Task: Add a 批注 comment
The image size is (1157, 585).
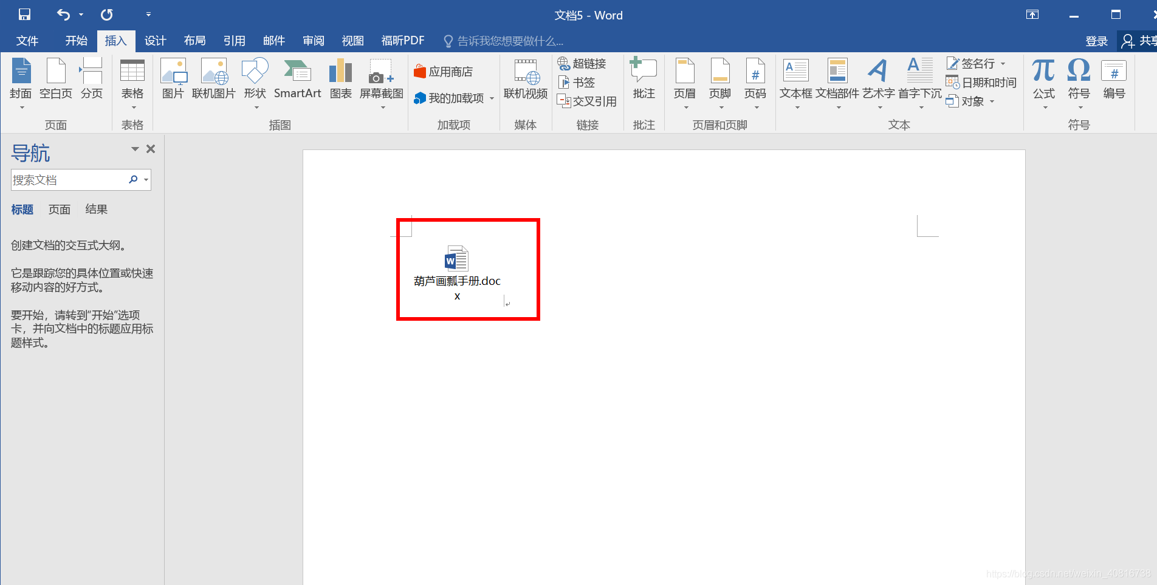Action: 644,79
